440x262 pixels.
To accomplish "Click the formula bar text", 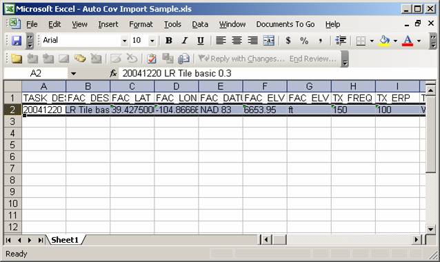I will tap(177, 74).
